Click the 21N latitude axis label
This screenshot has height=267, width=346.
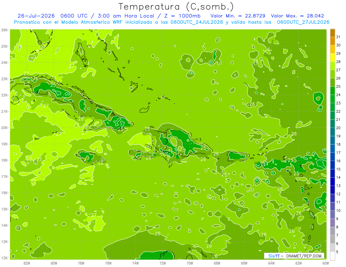(x=4, y=111)
